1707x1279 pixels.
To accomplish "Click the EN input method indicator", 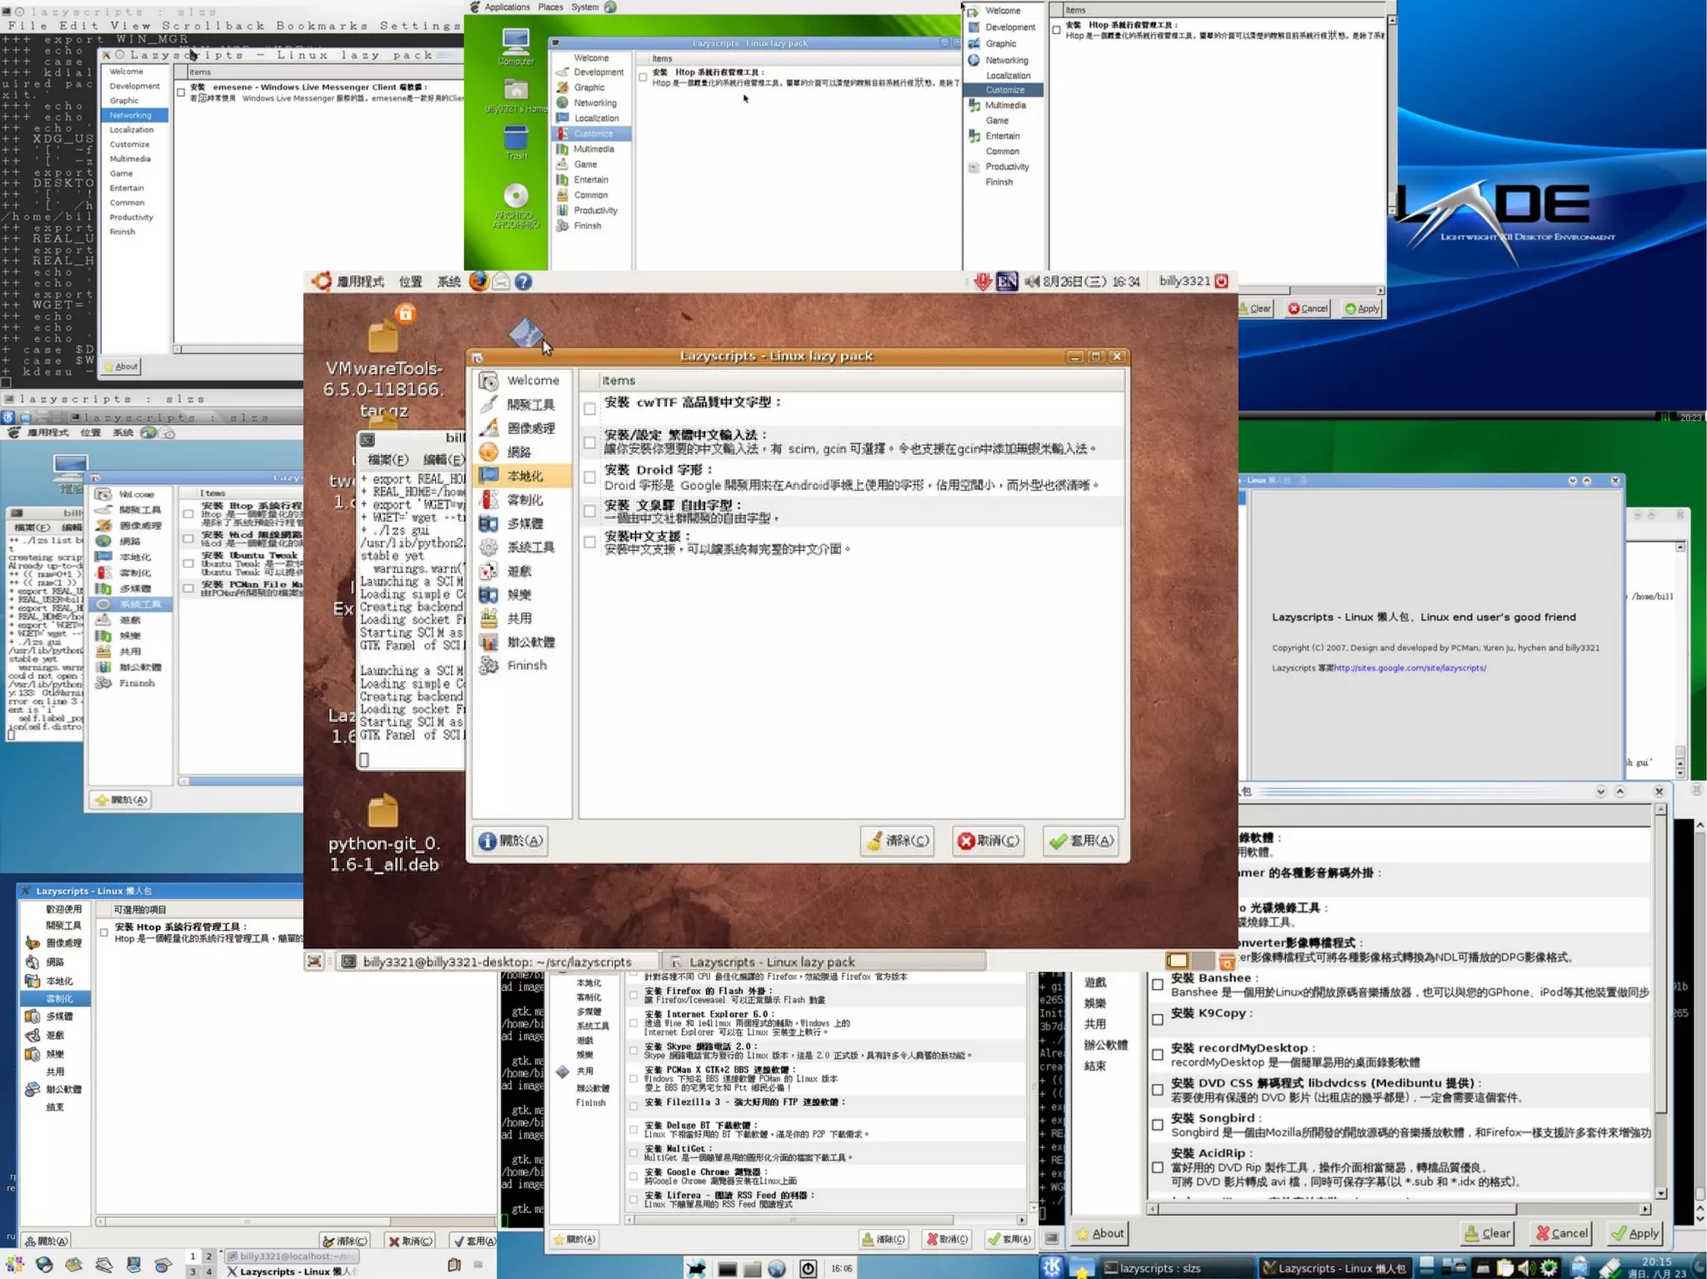I will coord(1007,282).
